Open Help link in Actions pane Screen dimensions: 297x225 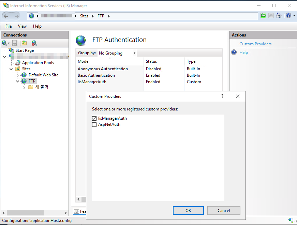(243, 52)
